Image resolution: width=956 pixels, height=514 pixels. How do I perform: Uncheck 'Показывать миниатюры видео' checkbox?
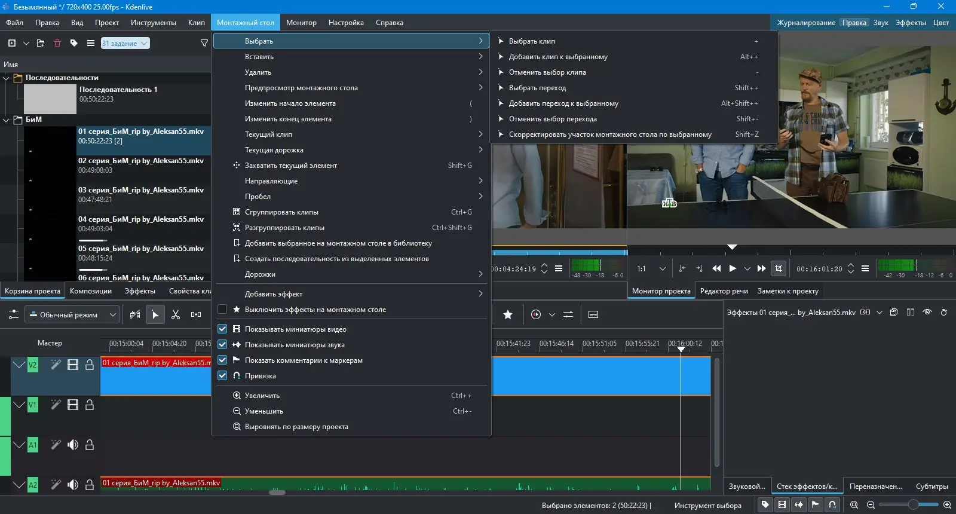tap(222, 329)
